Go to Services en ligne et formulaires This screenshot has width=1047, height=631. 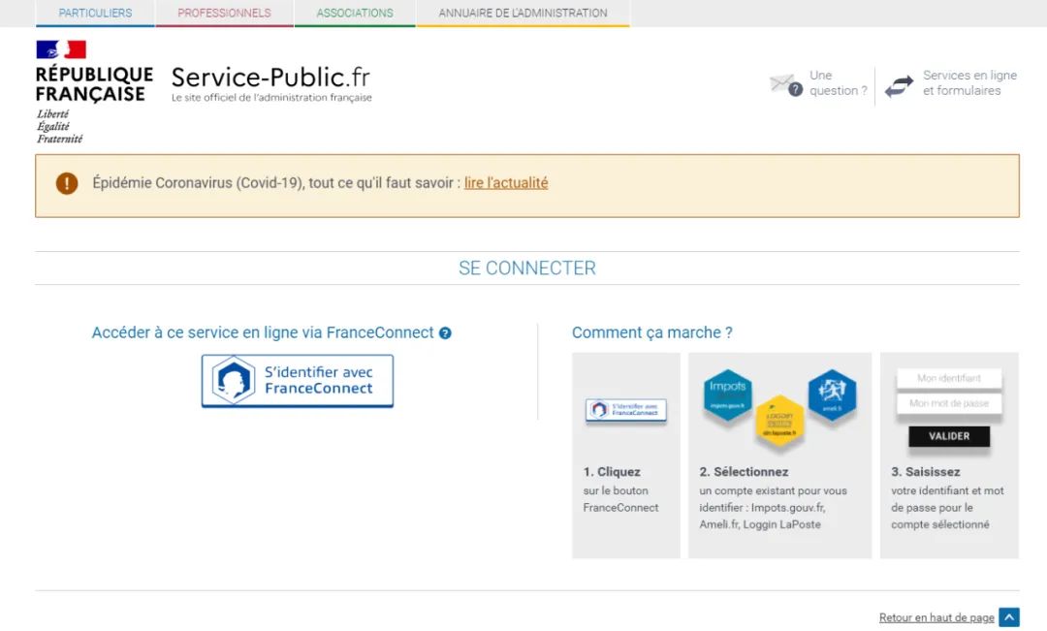[x=969, y=83]
